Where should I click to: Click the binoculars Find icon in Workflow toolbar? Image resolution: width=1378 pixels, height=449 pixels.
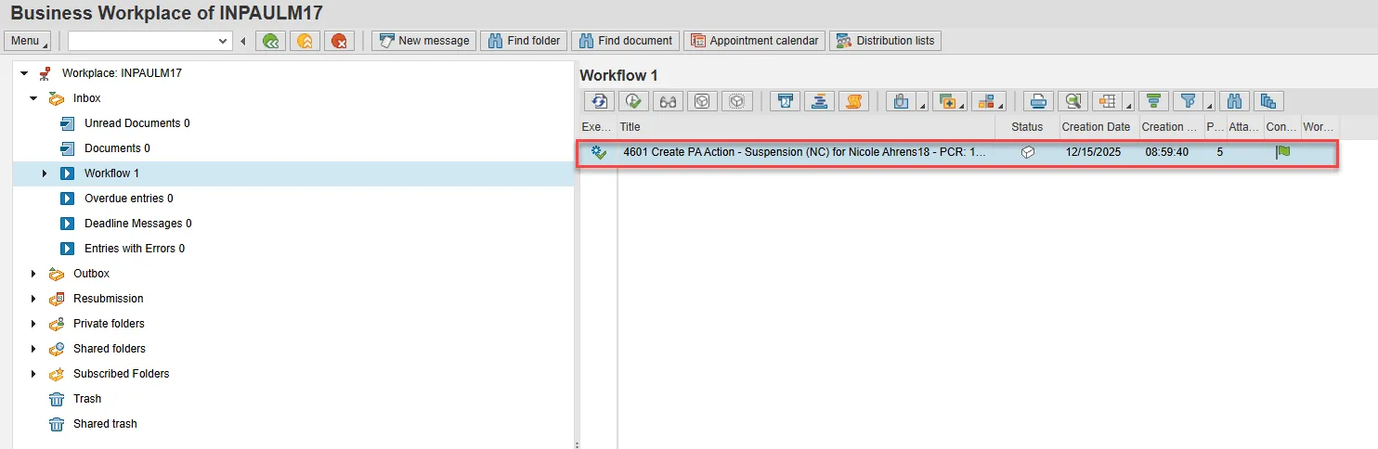tap(1234, 101)
